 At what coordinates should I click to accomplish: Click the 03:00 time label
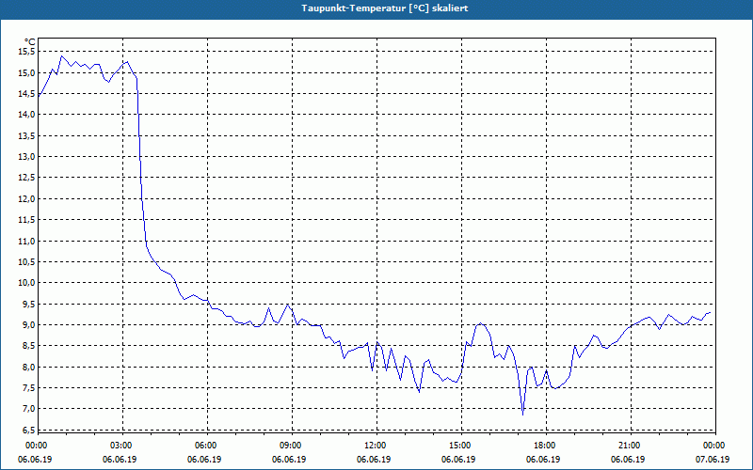[x=123, y=446]
